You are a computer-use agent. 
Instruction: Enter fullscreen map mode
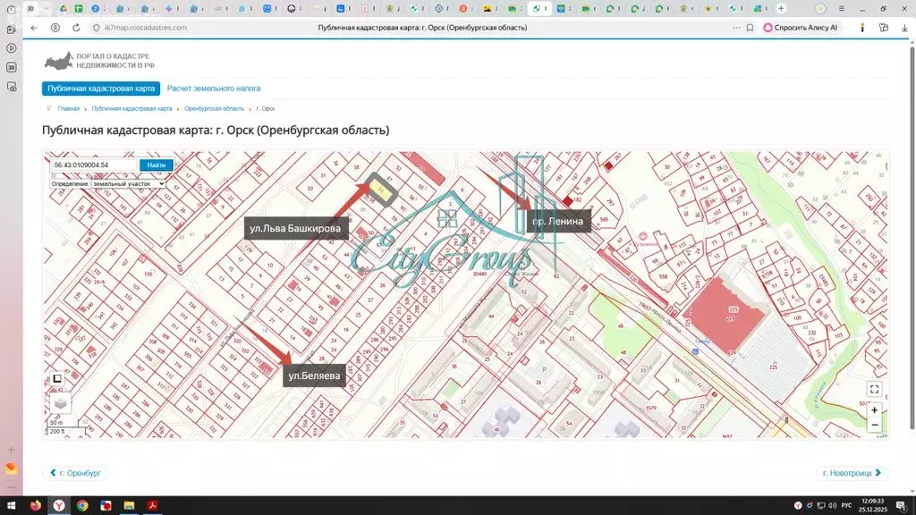click(x=874, y=389)
